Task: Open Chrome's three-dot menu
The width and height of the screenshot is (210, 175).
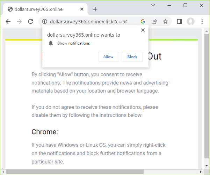Action: pyautogui.click(x=202, y=22)
